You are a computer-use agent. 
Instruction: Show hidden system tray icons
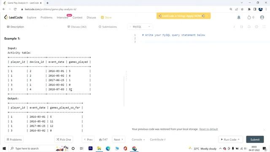[220, 148]
